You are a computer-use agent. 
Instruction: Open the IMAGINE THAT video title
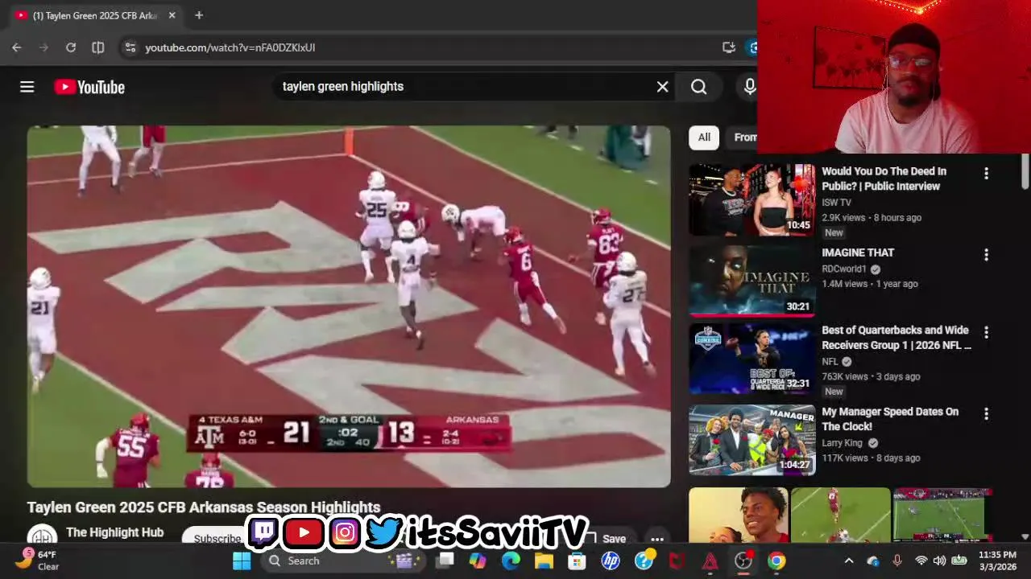[x=858, y=253]
